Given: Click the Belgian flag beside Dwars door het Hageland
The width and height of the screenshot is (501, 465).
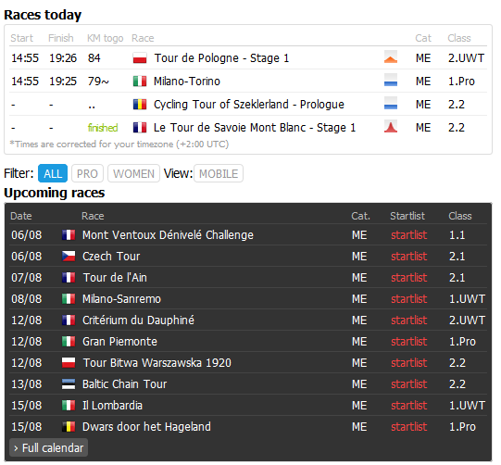Looking at the screenshot, I should coord(69,427).
